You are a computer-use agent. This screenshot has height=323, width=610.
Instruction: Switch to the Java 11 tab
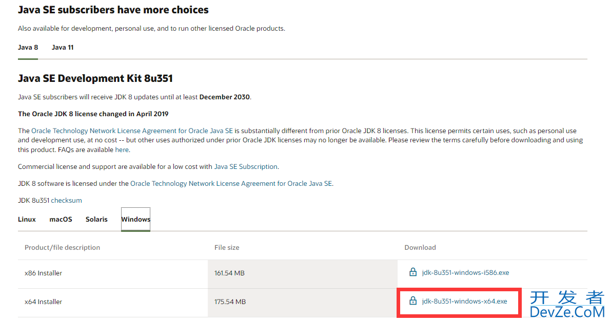(x=63, y=48)
